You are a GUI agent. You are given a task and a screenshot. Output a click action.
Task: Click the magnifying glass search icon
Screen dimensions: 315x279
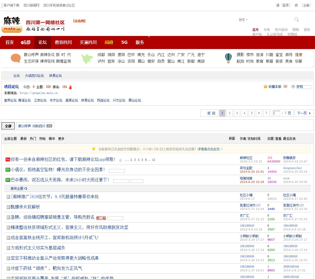[297, 19]
